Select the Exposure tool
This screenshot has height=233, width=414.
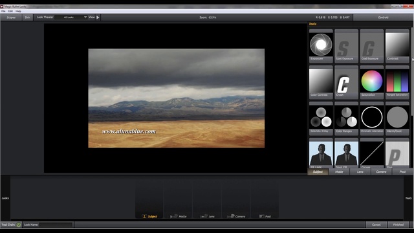(321, 46)
